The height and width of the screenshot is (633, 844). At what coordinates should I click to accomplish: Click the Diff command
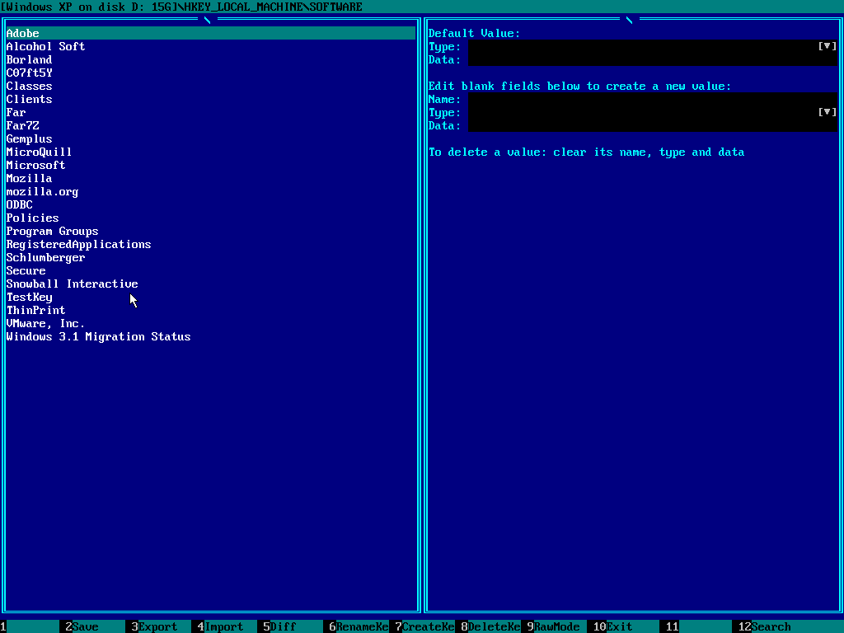[284, 626]
